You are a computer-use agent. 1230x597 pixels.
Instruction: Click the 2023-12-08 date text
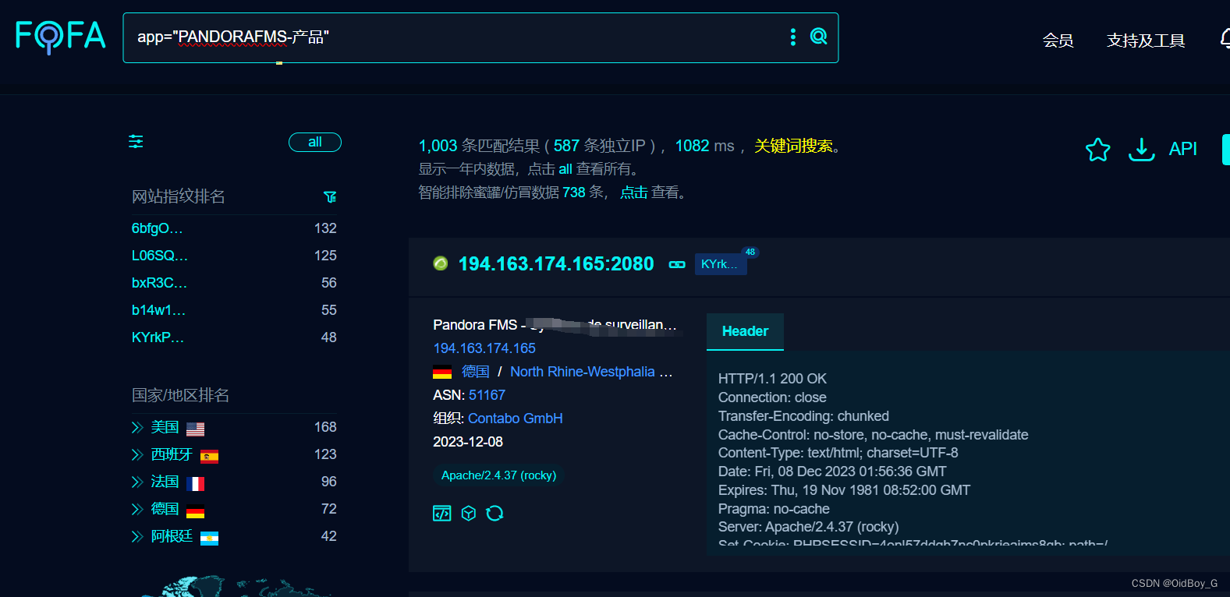[x=468, y=442]
